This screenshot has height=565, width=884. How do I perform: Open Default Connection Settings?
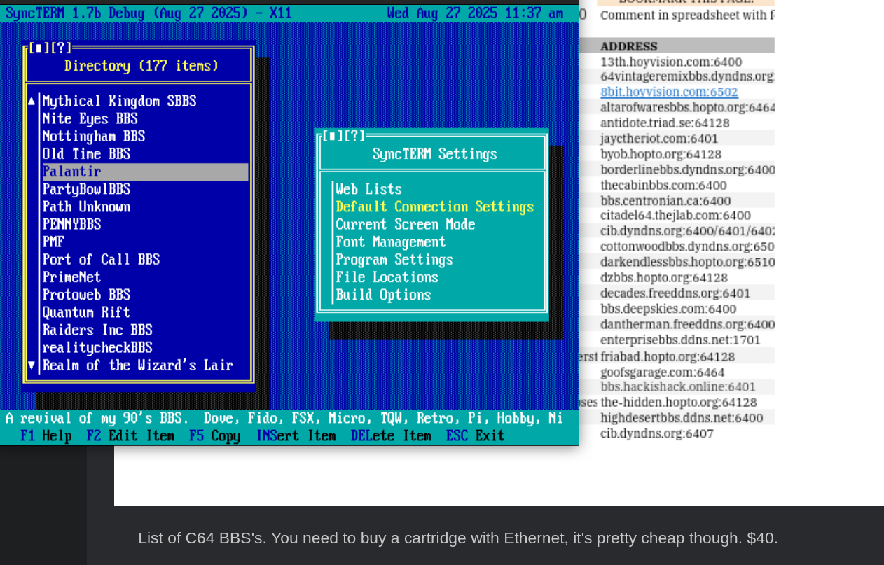[435, 207]
